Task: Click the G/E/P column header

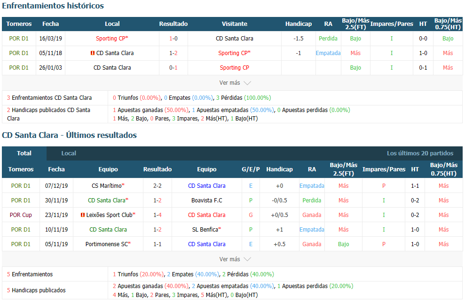Action: [x=251, y=169]
